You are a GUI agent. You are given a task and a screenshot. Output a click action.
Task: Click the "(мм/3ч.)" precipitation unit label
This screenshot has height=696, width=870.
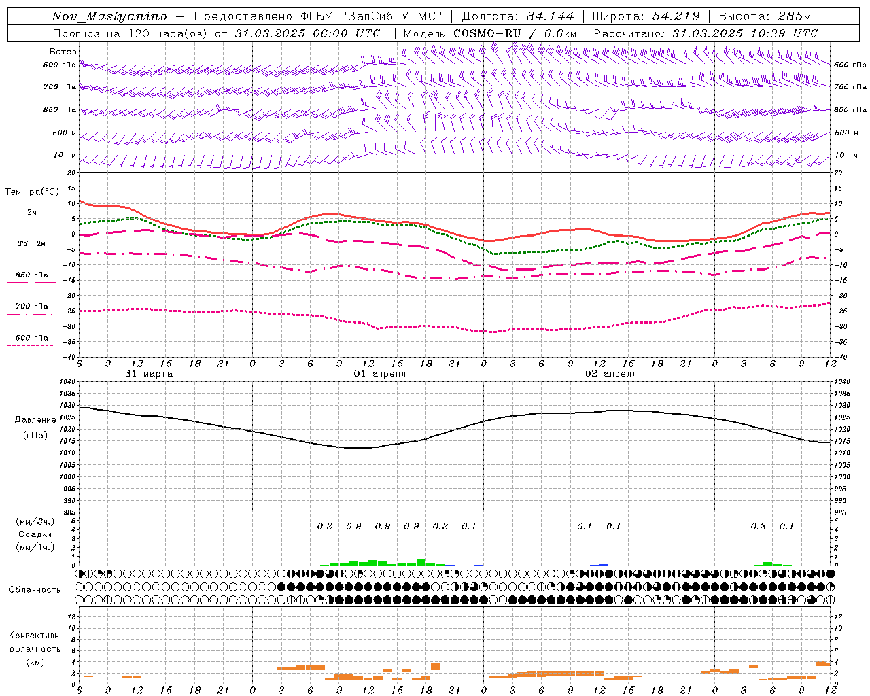point(35,521)
